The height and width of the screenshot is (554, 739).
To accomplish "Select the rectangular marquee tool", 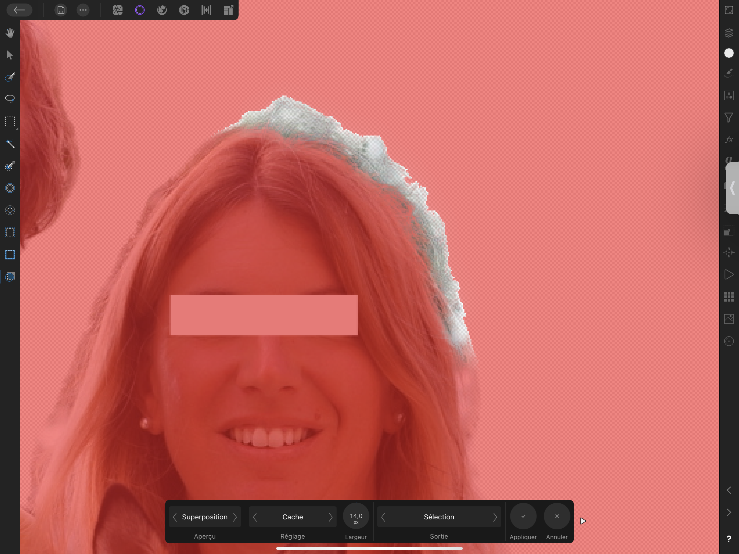I will [10, 121].
